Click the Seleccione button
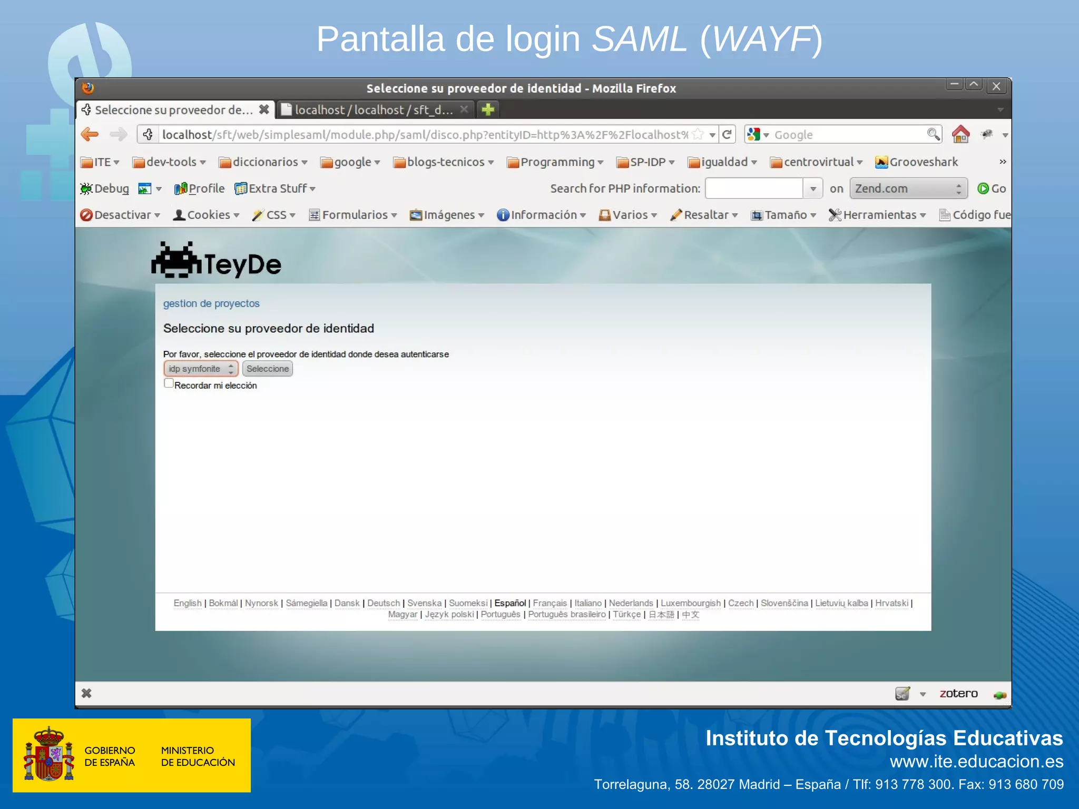 268,369
